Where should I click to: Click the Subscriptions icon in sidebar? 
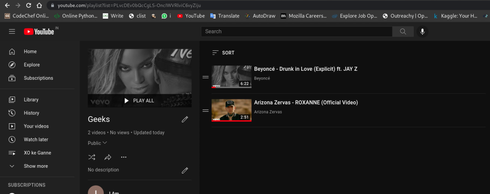tap(12, 78)
